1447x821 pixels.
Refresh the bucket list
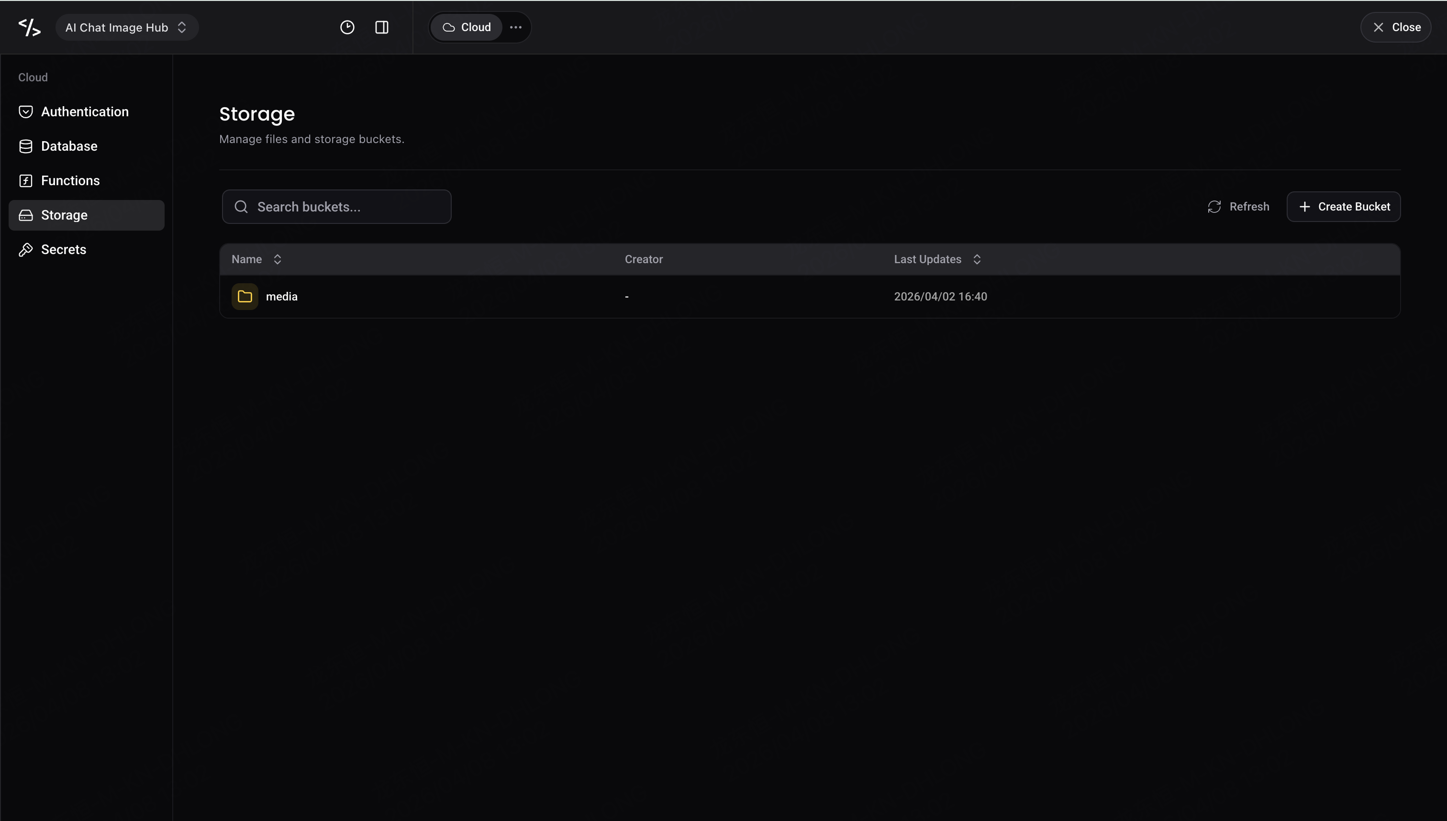1238,206
